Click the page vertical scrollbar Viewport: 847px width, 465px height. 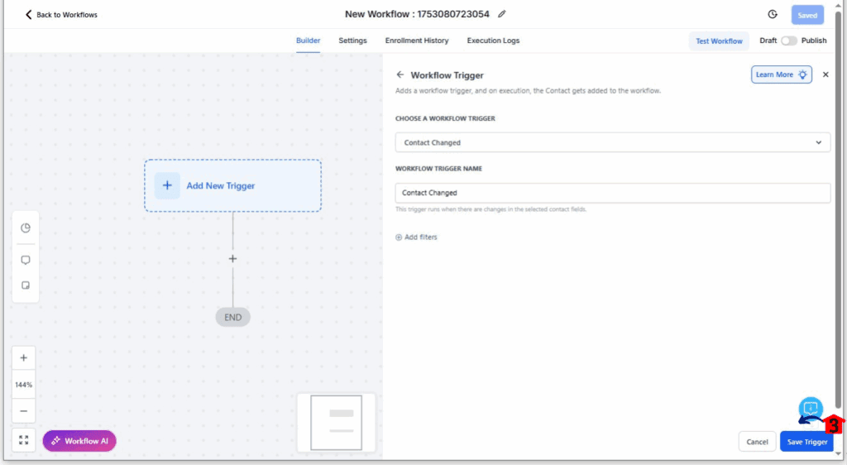(x=838, y=211)
